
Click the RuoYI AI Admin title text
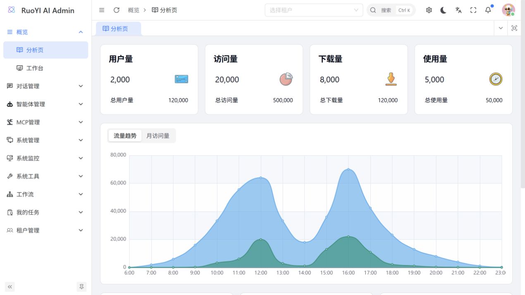click(48, 10)
